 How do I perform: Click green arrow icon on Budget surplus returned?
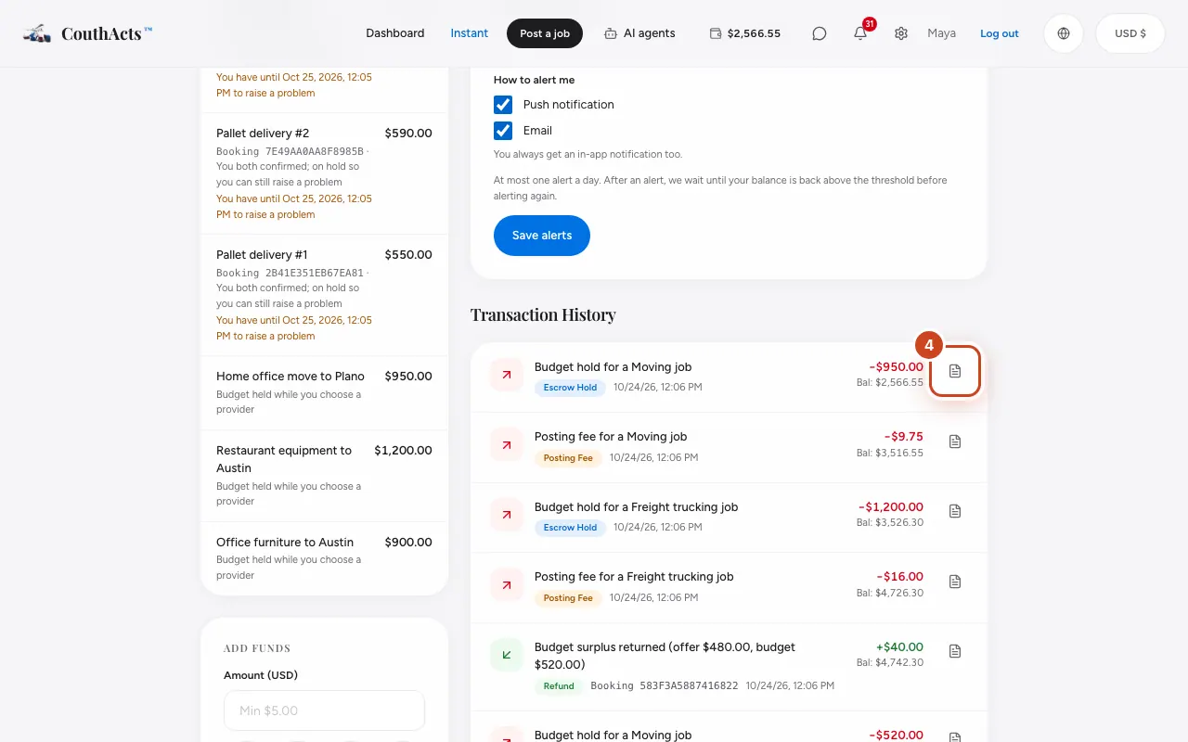tap(507, 655)
